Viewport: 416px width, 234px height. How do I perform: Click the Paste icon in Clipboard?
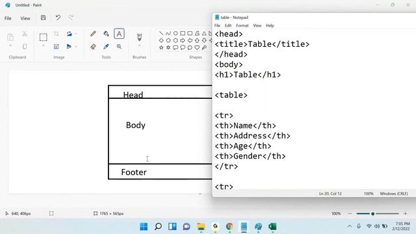click(10, 37)
